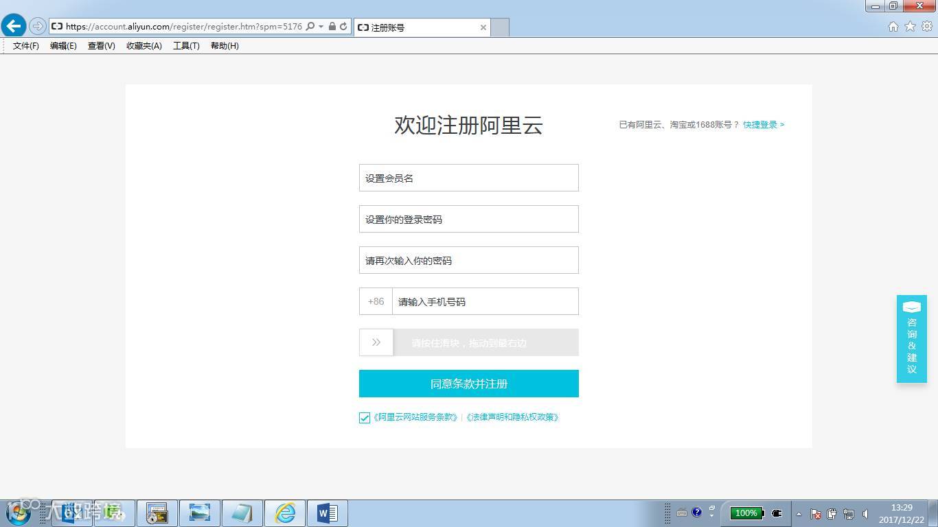
Task: Close the 注册账号 browser tab
Action: [483, 27]
